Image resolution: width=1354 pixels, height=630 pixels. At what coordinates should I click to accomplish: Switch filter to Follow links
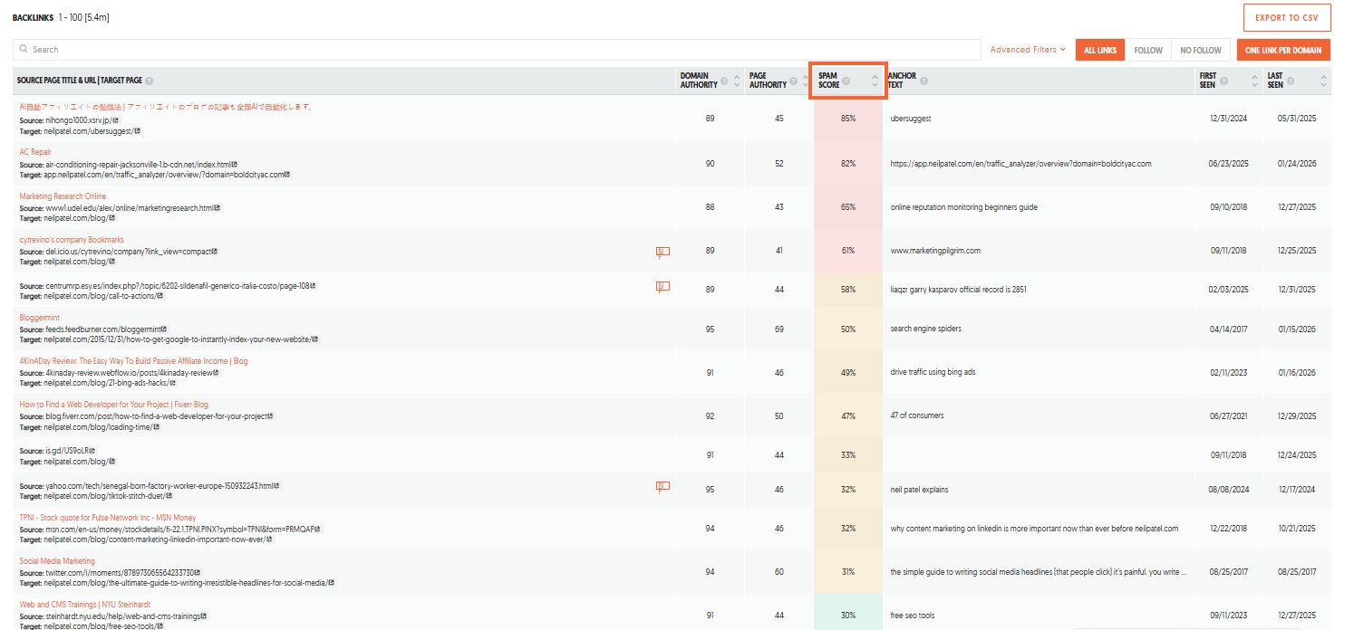click(1148, 50)
